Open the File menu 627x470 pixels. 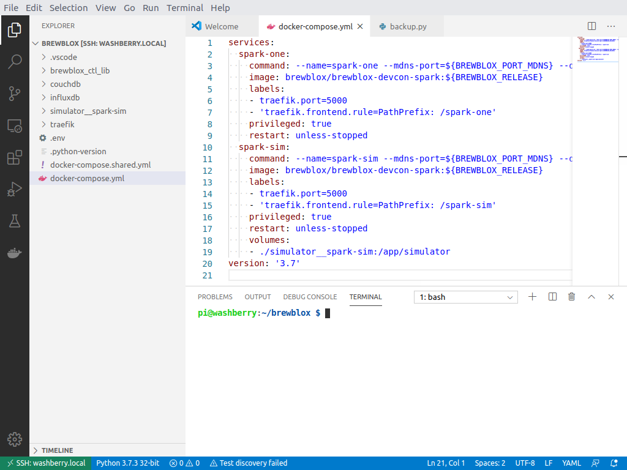coord(11,8)
